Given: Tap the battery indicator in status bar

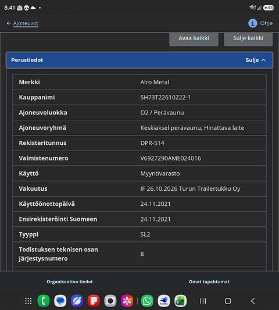Looking at the screenshot, I should point(269,8).
